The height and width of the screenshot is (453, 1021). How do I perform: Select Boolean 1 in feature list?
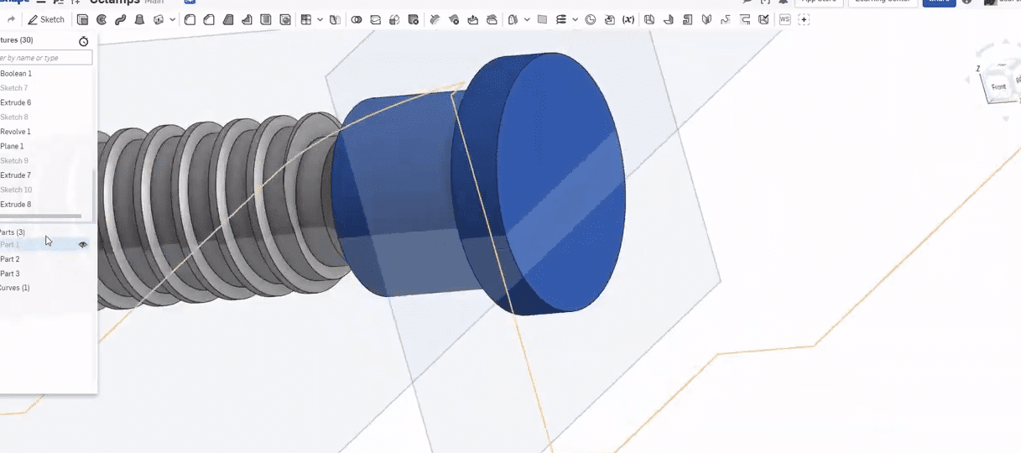(16, 74)
